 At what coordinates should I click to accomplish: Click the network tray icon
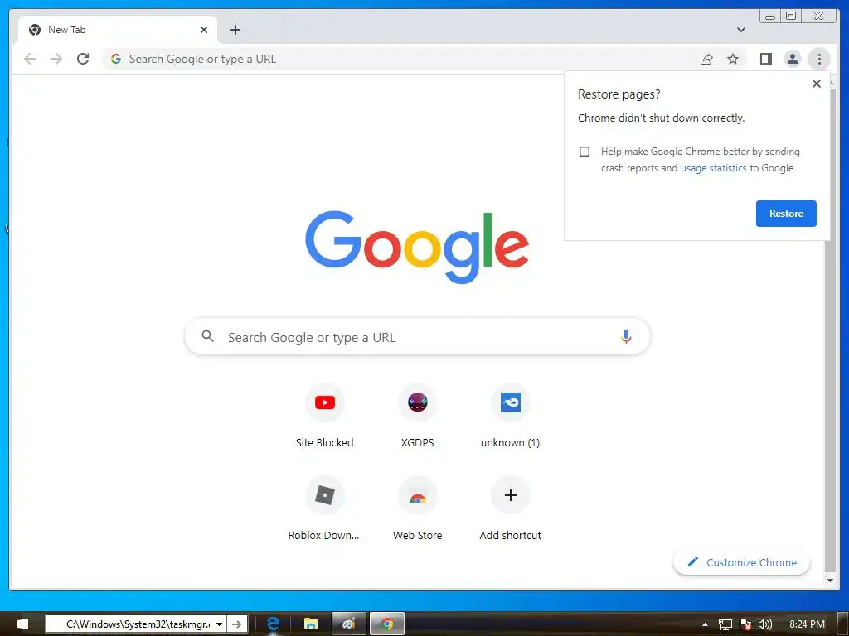click(725, 624)
